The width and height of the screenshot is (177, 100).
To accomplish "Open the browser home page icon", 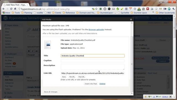I will tap(15, 9).
